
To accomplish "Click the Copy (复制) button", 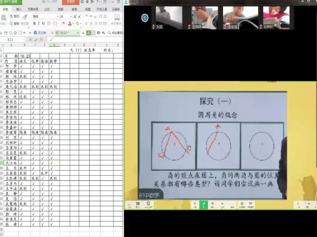I will (x=14, y=23).
